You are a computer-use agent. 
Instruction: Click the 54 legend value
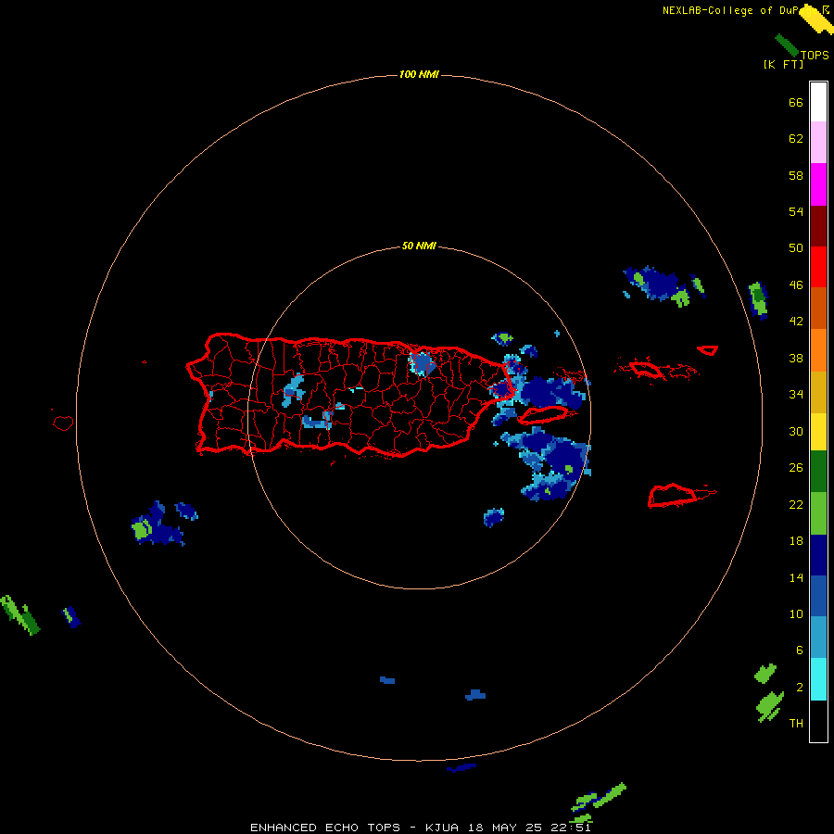pyautogui.click(x=796, y=211)
